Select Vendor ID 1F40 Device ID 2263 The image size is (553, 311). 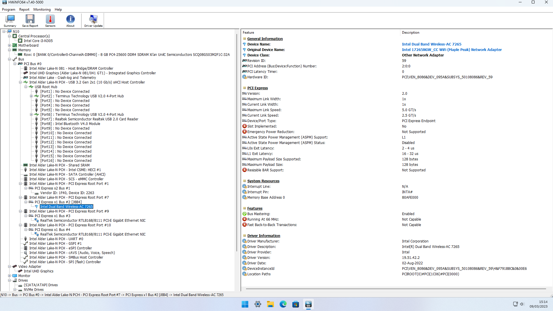pos(67,193)
